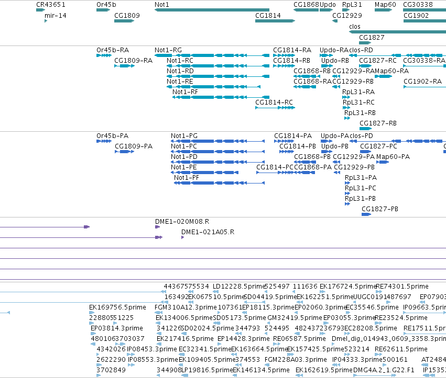Select the CG1827-RB transcript label

tap(378, 123)
